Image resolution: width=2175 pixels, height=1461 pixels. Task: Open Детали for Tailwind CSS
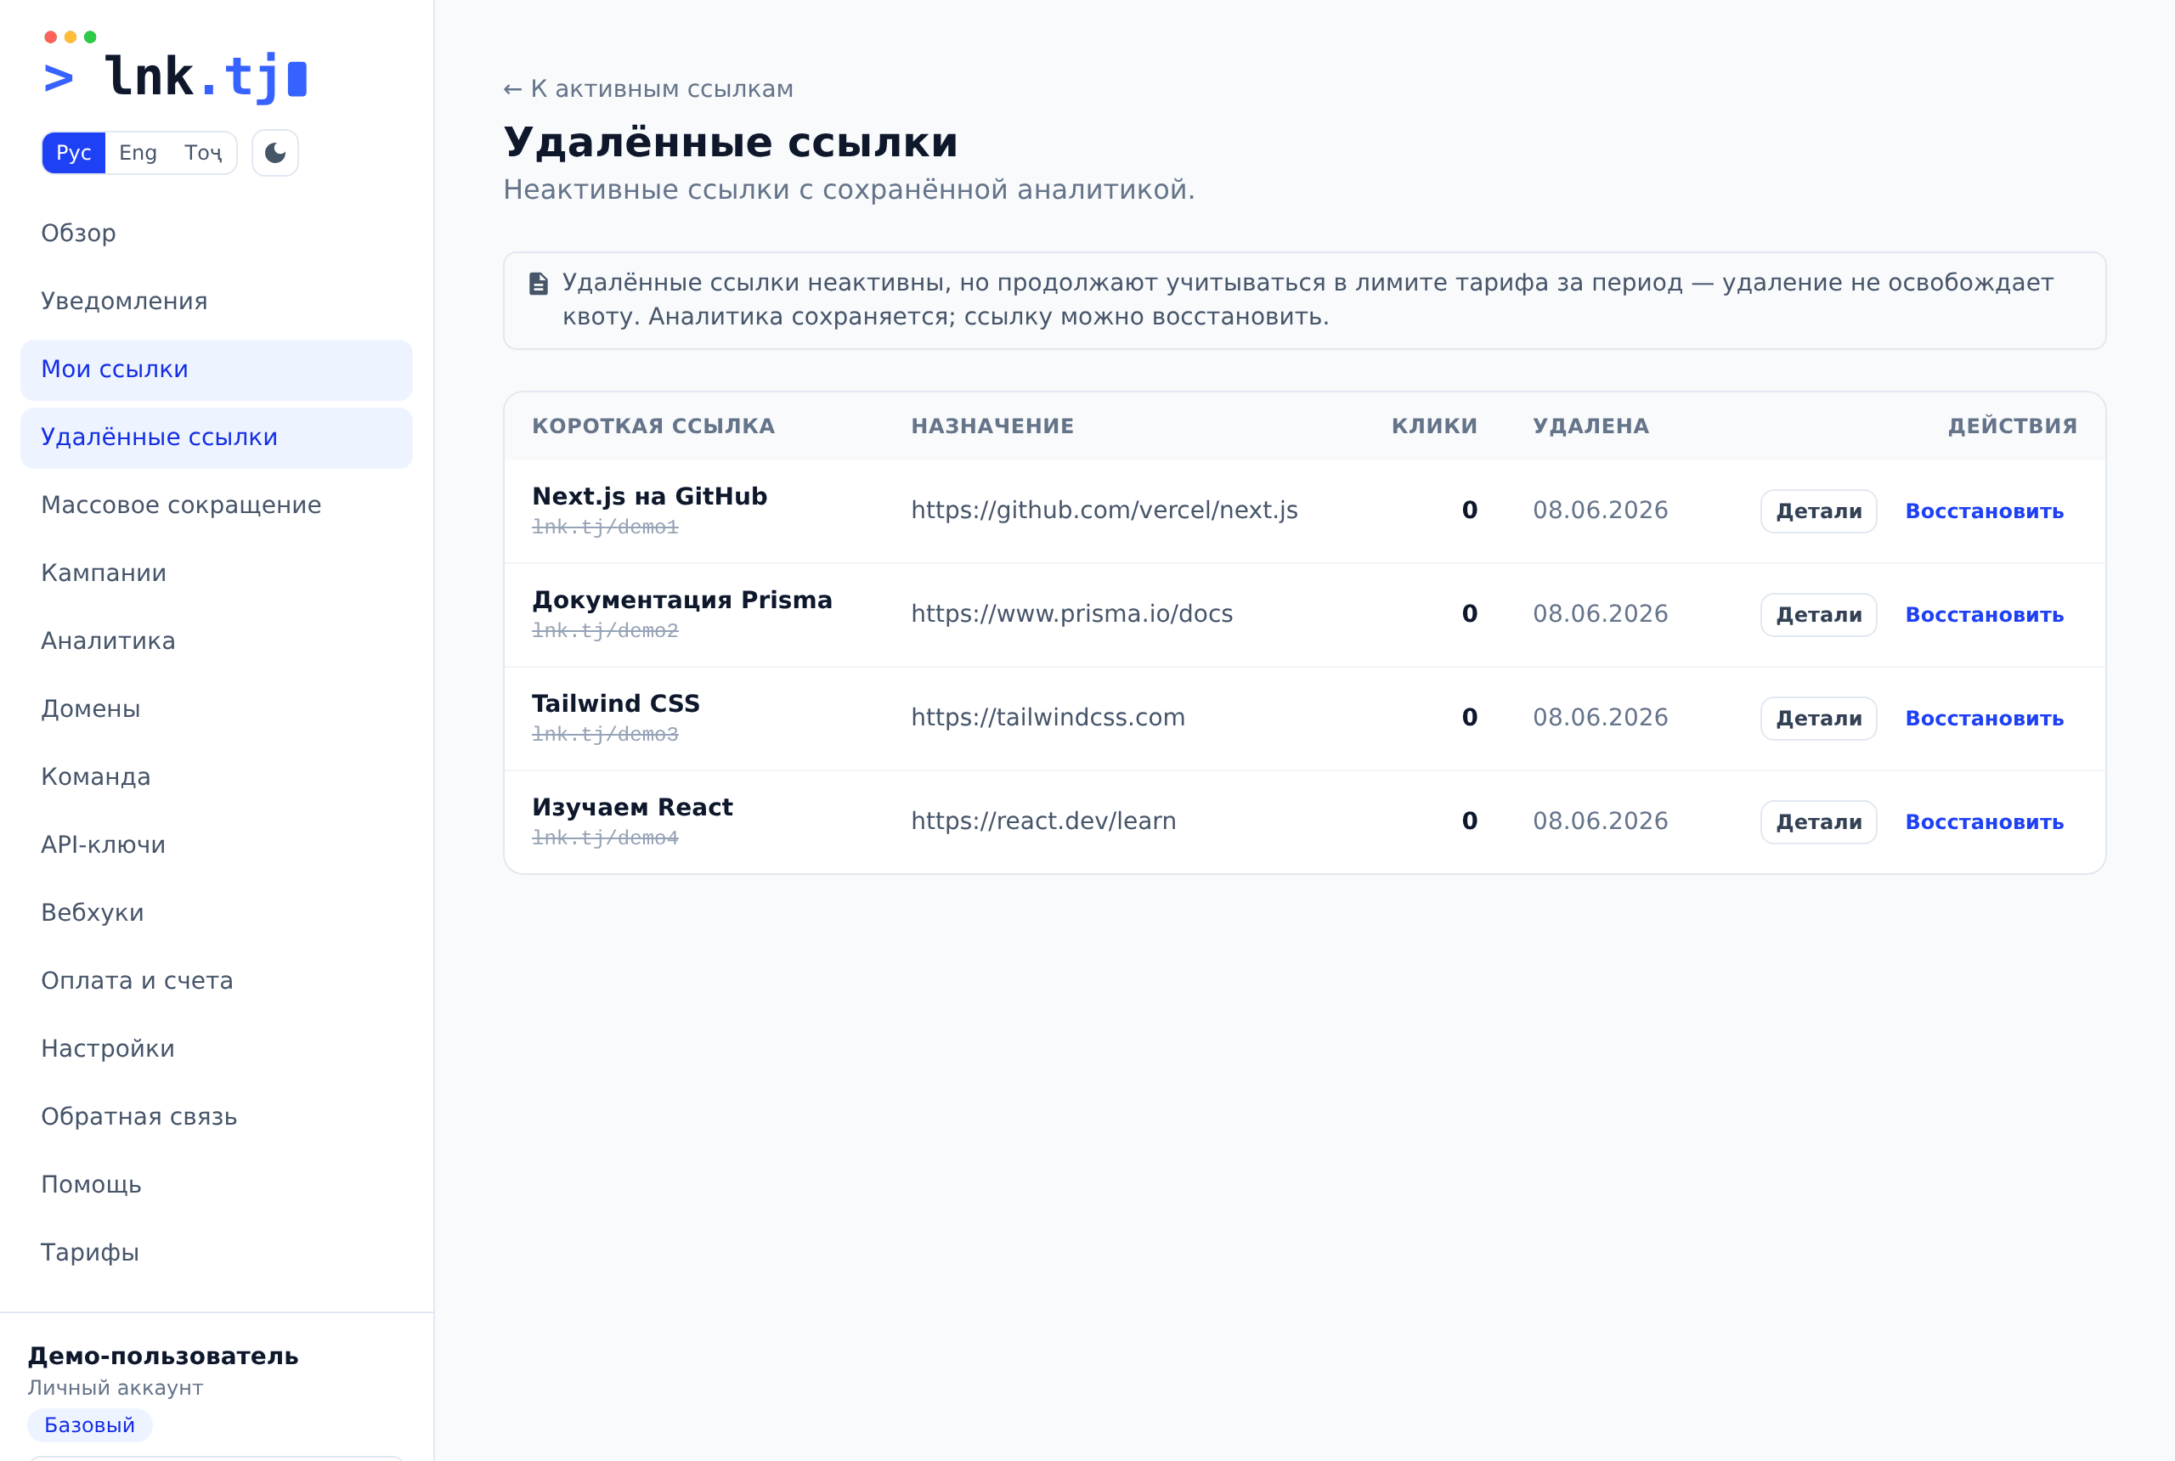click(x=1818, y=719)
